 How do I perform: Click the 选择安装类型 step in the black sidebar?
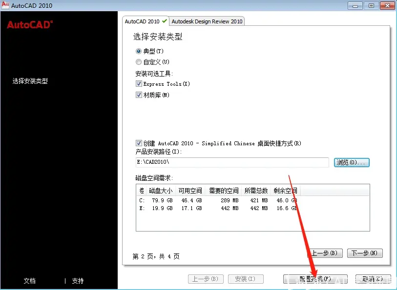pos(30,81)
